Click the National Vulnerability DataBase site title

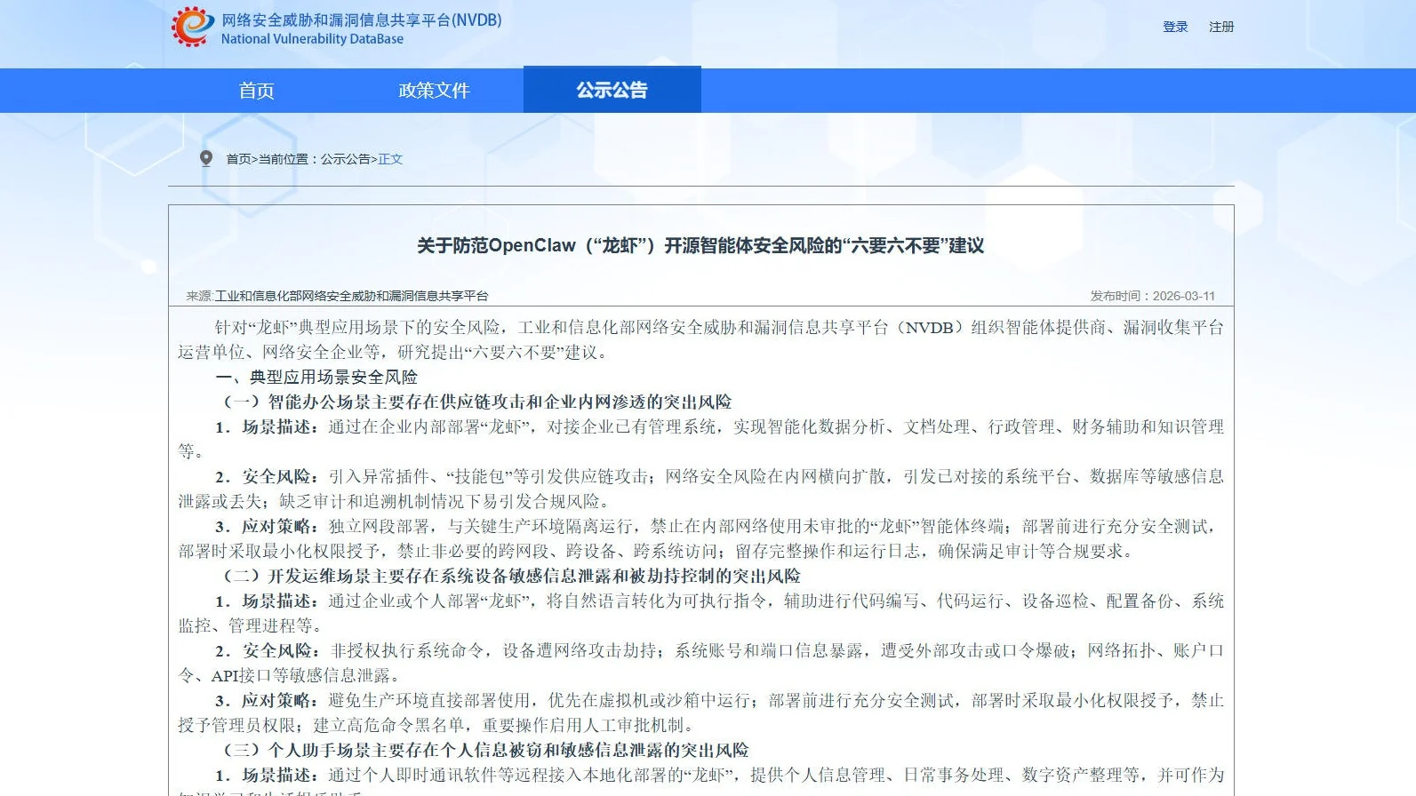(x=312, y=39)
